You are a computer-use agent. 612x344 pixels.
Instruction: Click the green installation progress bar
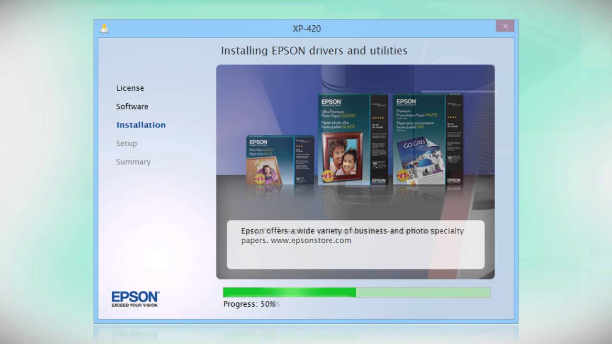[x=356, y=292]
